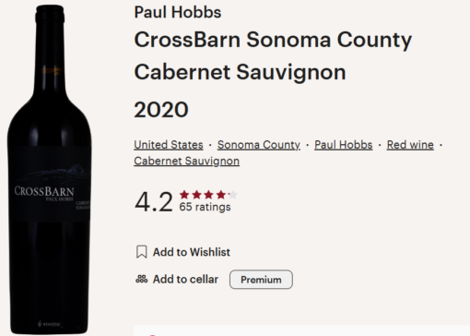Click the fourth red rating star
Image resolution: width=470 pixels, height=336 pixels.
pos(220,195)
